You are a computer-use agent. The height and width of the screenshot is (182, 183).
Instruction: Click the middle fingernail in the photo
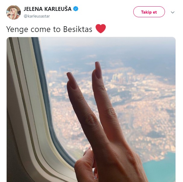tap(99, 70)
